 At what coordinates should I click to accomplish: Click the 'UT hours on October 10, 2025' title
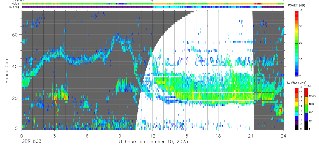pyautogui.click(x=152, y=142)
